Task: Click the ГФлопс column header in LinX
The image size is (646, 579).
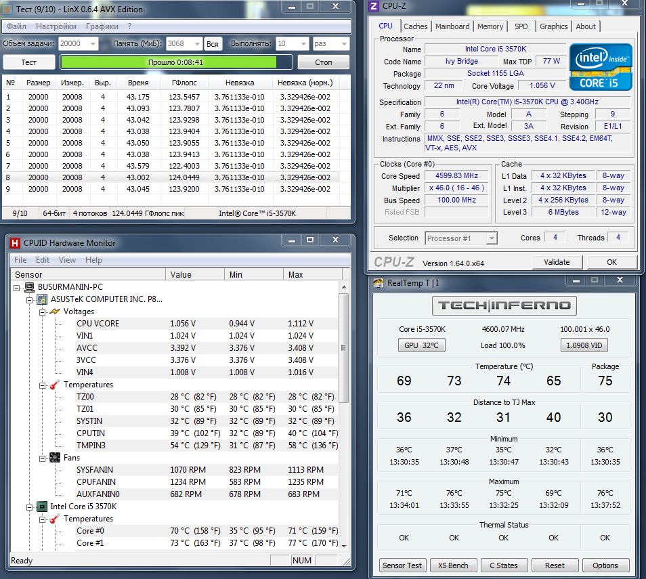Action: tap(184, 83)
